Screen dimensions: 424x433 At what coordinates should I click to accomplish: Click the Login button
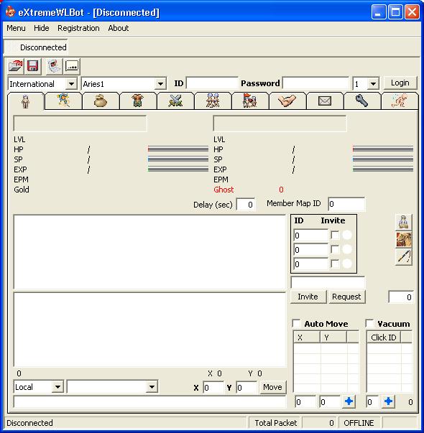(400, 83)
